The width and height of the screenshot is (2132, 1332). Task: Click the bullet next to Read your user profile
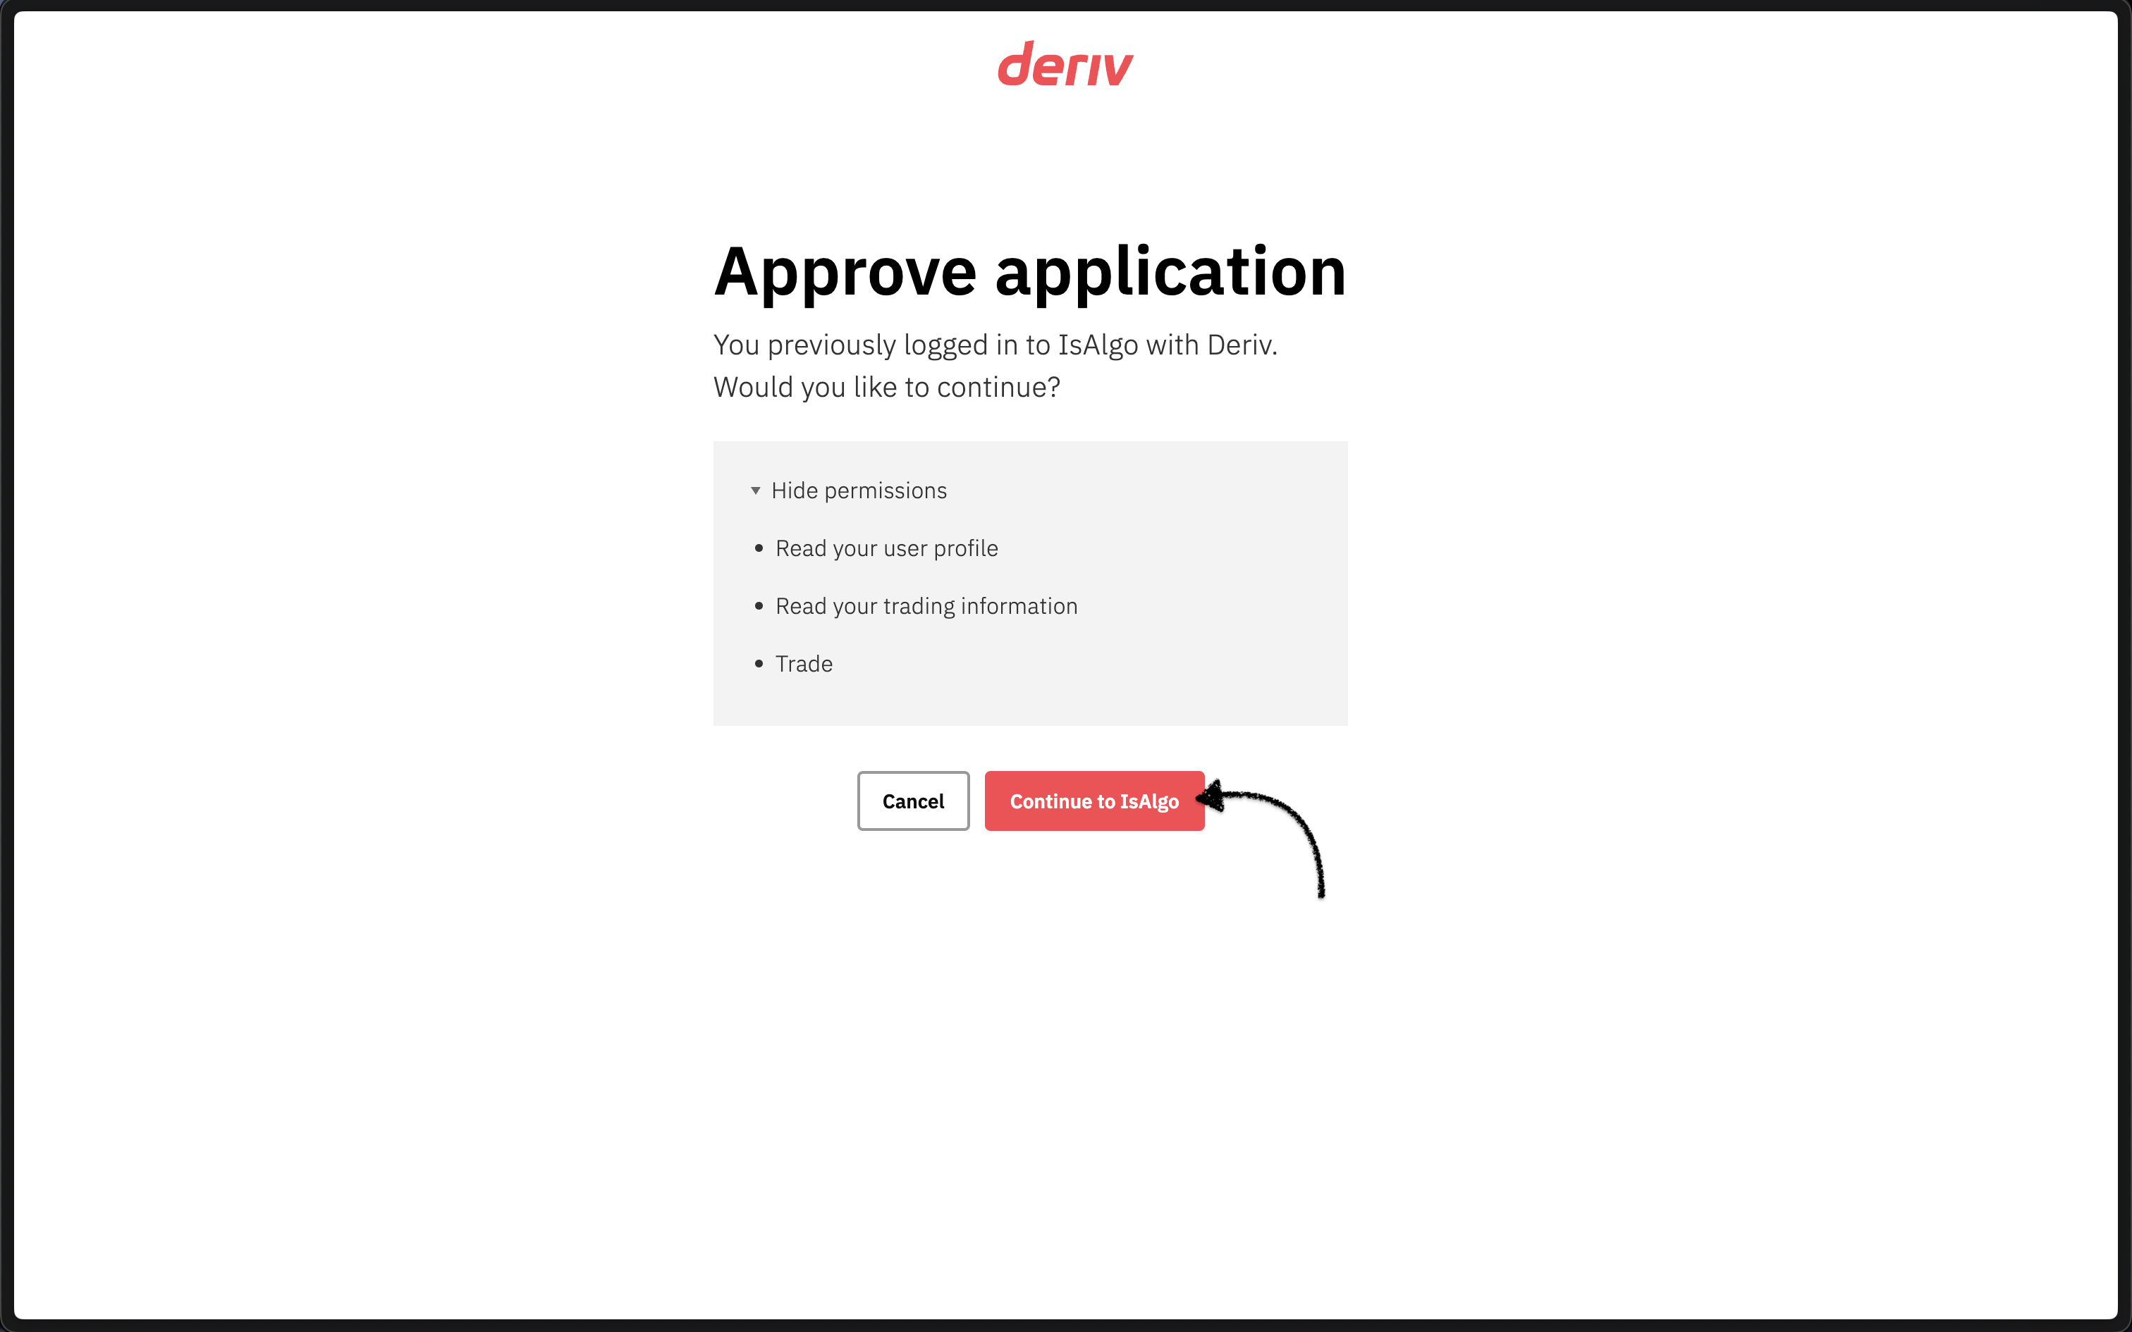coord(759,547)
